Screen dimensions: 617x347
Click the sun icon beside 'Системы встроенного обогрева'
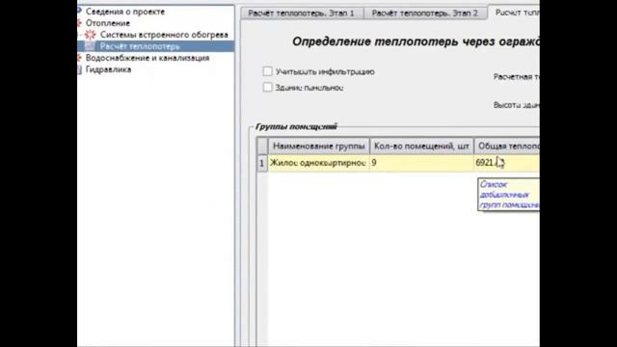pyautogui.click(x=90, y=35)
